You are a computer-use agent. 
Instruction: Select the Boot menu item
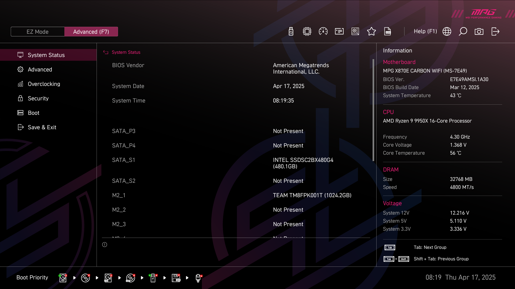point(34,113)
